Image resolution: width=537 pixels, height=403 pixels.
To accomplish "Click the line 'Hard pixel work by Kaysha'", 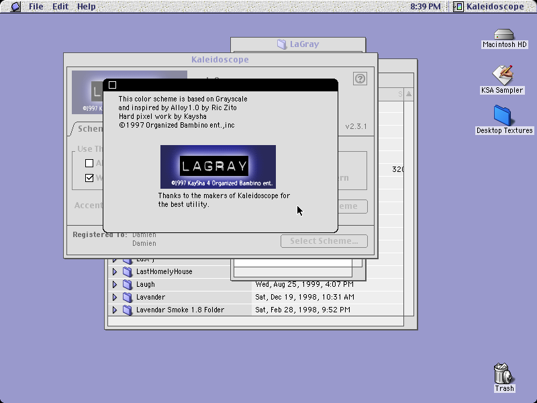I will click(x=162, y=116).
